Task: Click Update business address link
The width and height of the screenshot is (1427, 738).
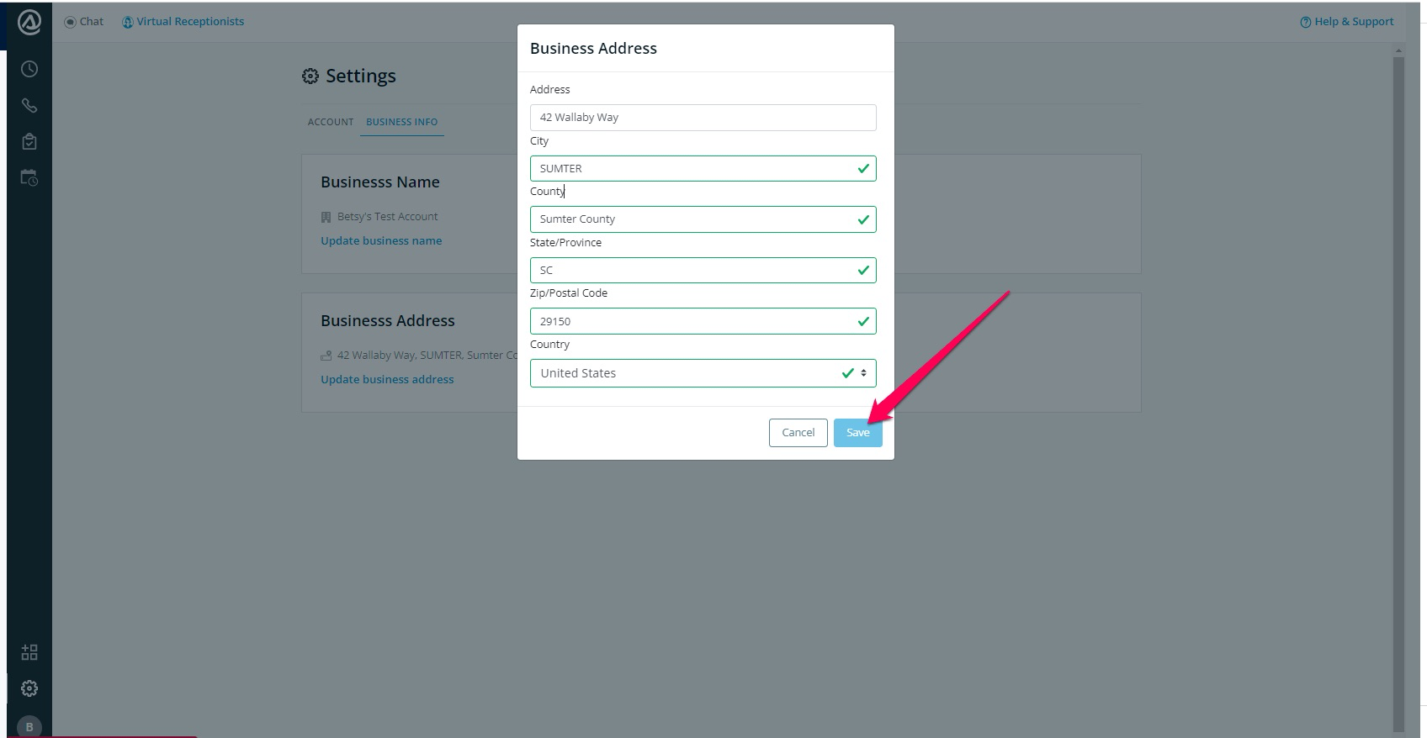Action: (387, 379)
